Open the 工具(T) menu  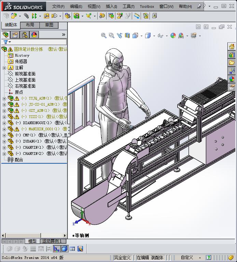click(x=128, y=6)
